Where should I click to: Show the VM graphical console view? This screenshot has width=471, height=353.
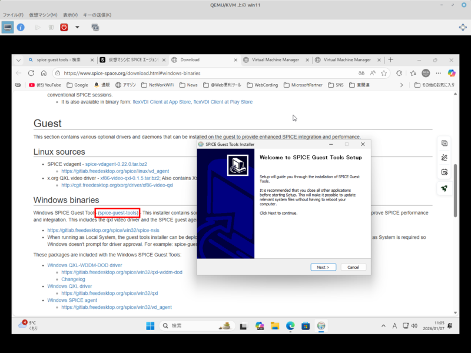[8, 27]
